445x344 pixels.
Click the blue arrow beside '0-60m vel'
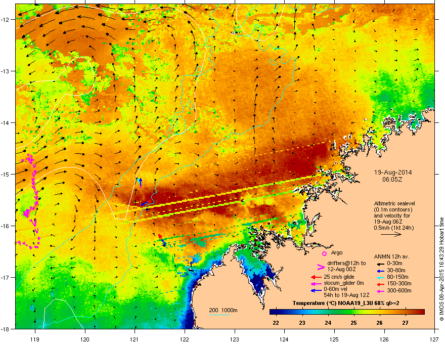coord(316,290)
